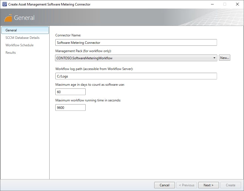Open the SCCM Database Details page
The image size is (244, 191).
point(23,38)
